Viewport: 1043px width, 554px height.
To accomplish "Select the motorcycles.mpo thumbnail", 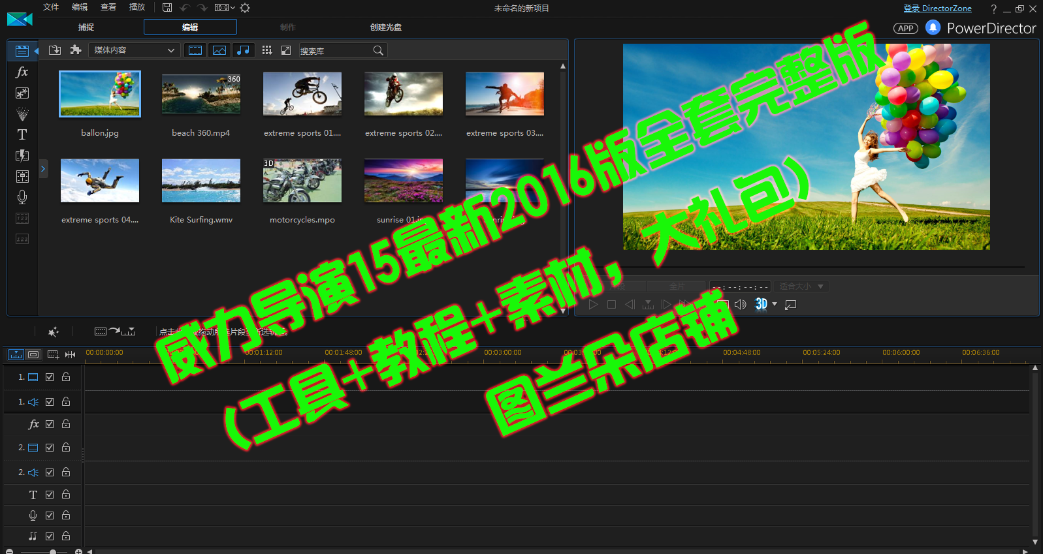I will (x=302, y=181).
